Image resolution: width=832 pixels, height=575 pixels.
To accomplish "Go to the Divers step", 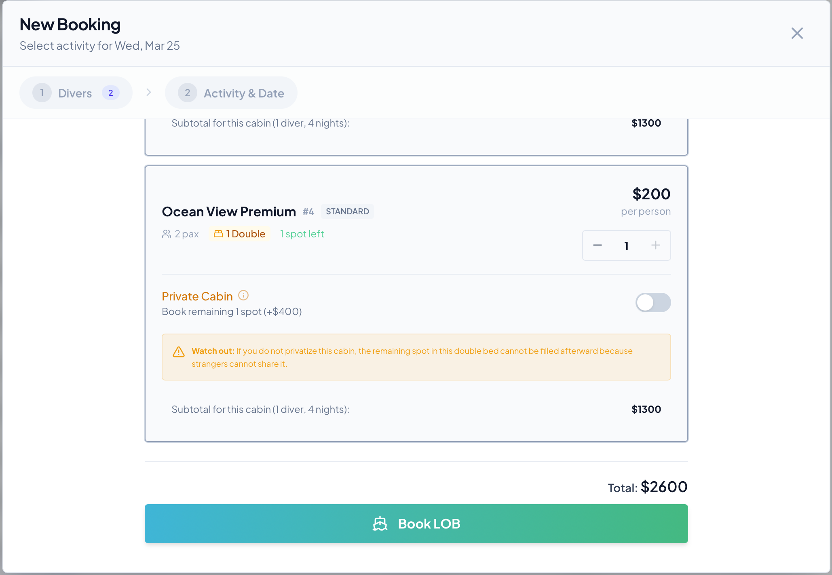I will [76, 93].
